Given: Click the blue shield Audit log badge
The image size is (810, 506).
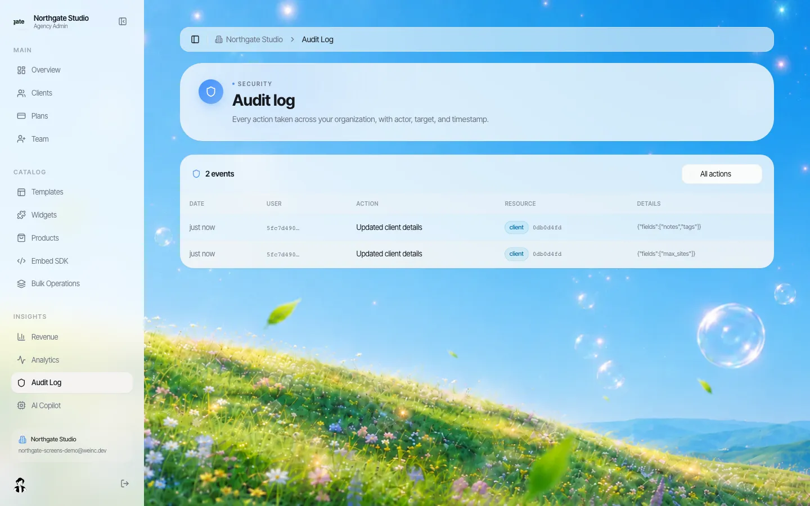Looking at the screenshot, I should click(211, 92).
